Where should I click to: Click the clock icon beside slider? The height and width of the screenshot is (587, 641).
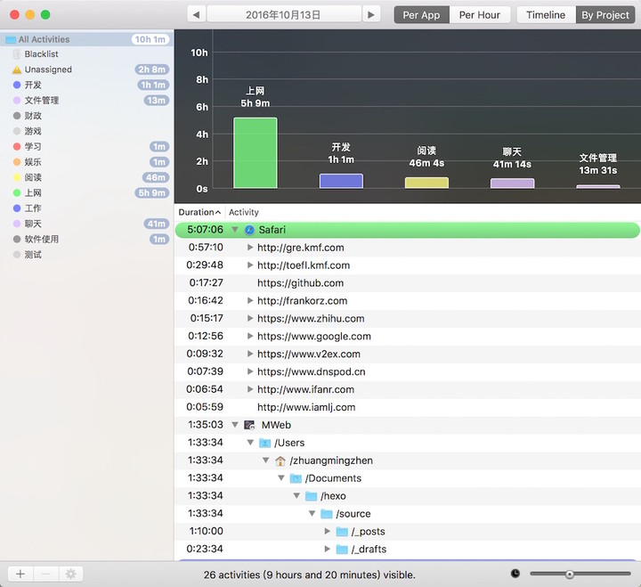515,574
